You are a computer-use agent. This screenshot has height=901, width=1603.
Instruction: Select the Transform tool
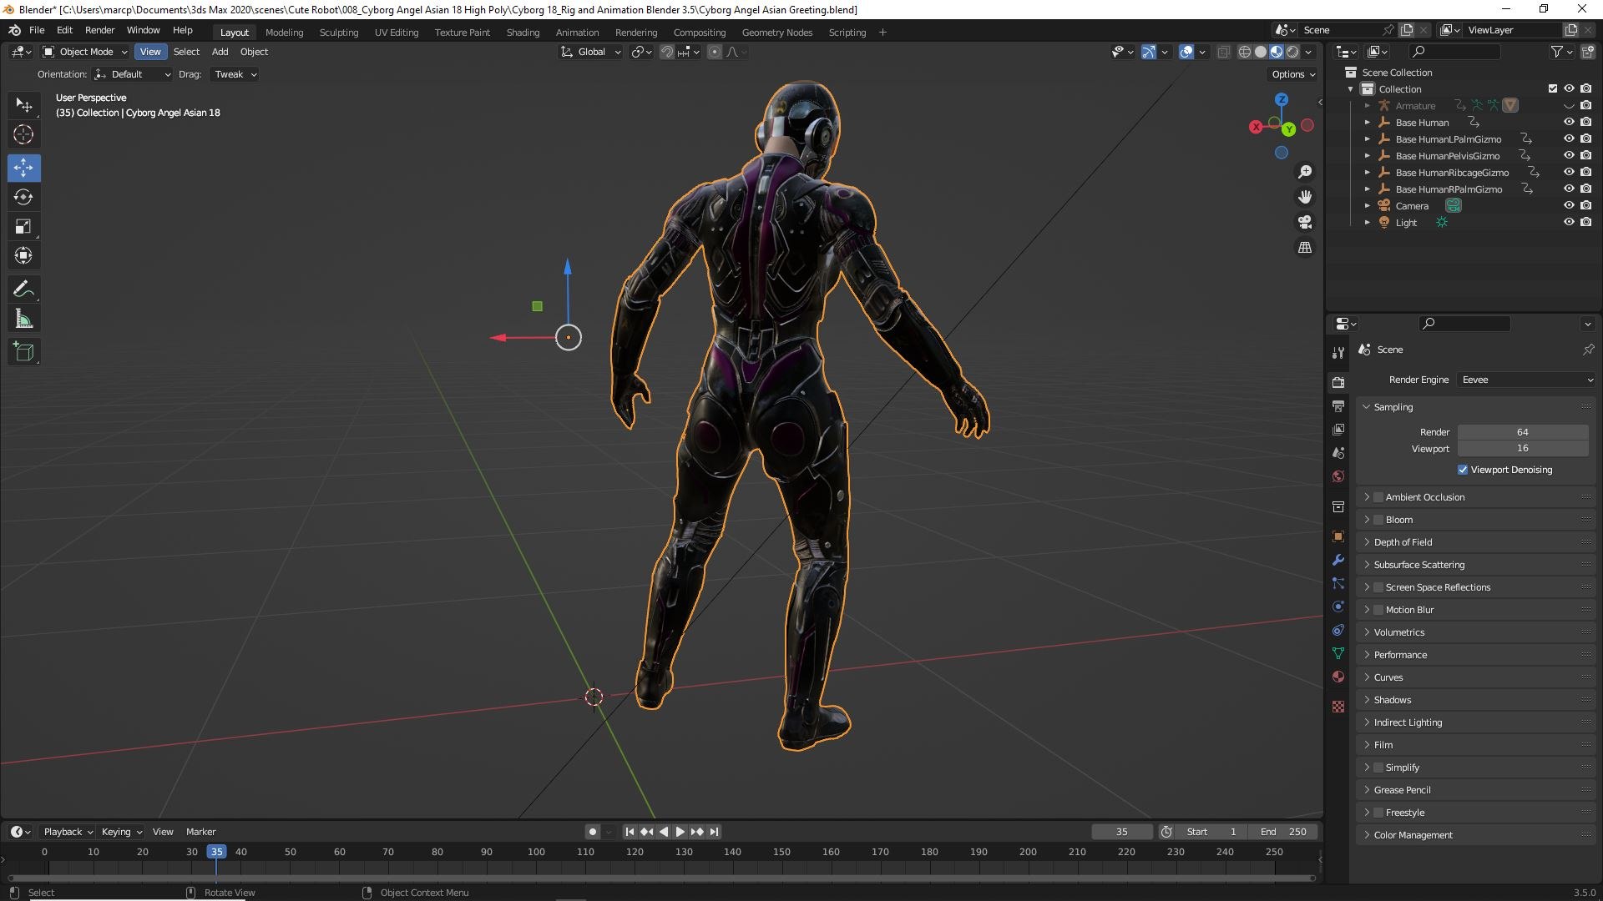(23, 255)
